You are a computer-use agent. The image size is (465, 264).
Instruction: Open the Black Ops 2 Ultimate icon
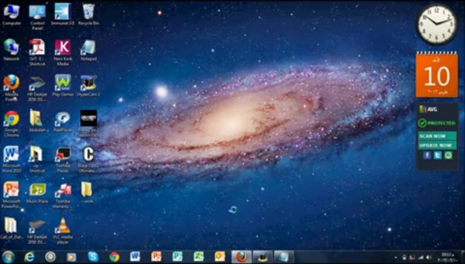88,159
